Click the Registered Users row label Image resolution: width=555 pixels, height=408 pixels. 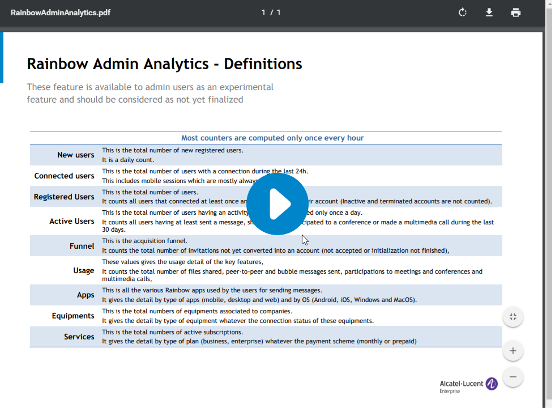tap(64, 197)
